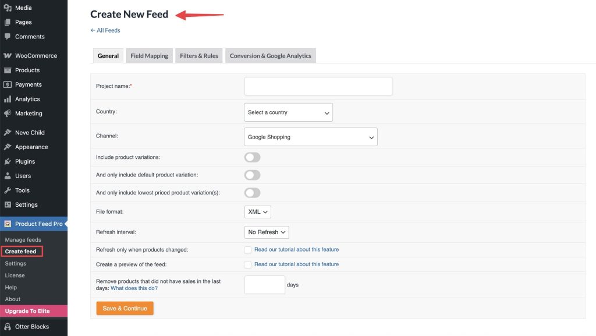Open the Select a country dropdown

click(289, 112)
